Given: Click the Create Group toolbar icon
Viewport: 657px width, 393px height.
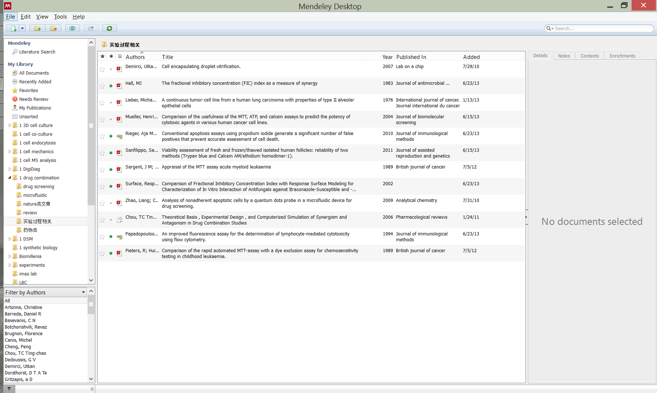Looking at the screenshot, I should 72,28.
